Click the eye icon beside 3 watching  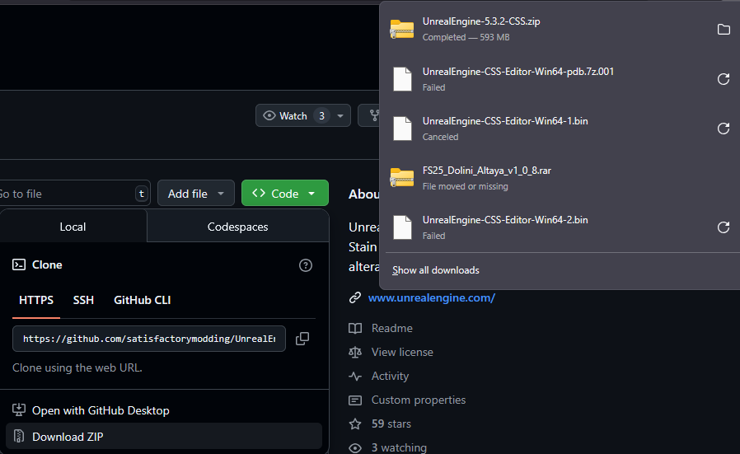click(x=355, y=448)
